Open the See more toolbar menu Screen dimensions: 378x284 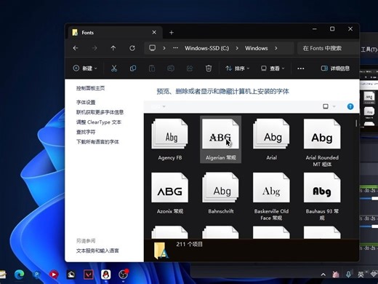point(301,68)
